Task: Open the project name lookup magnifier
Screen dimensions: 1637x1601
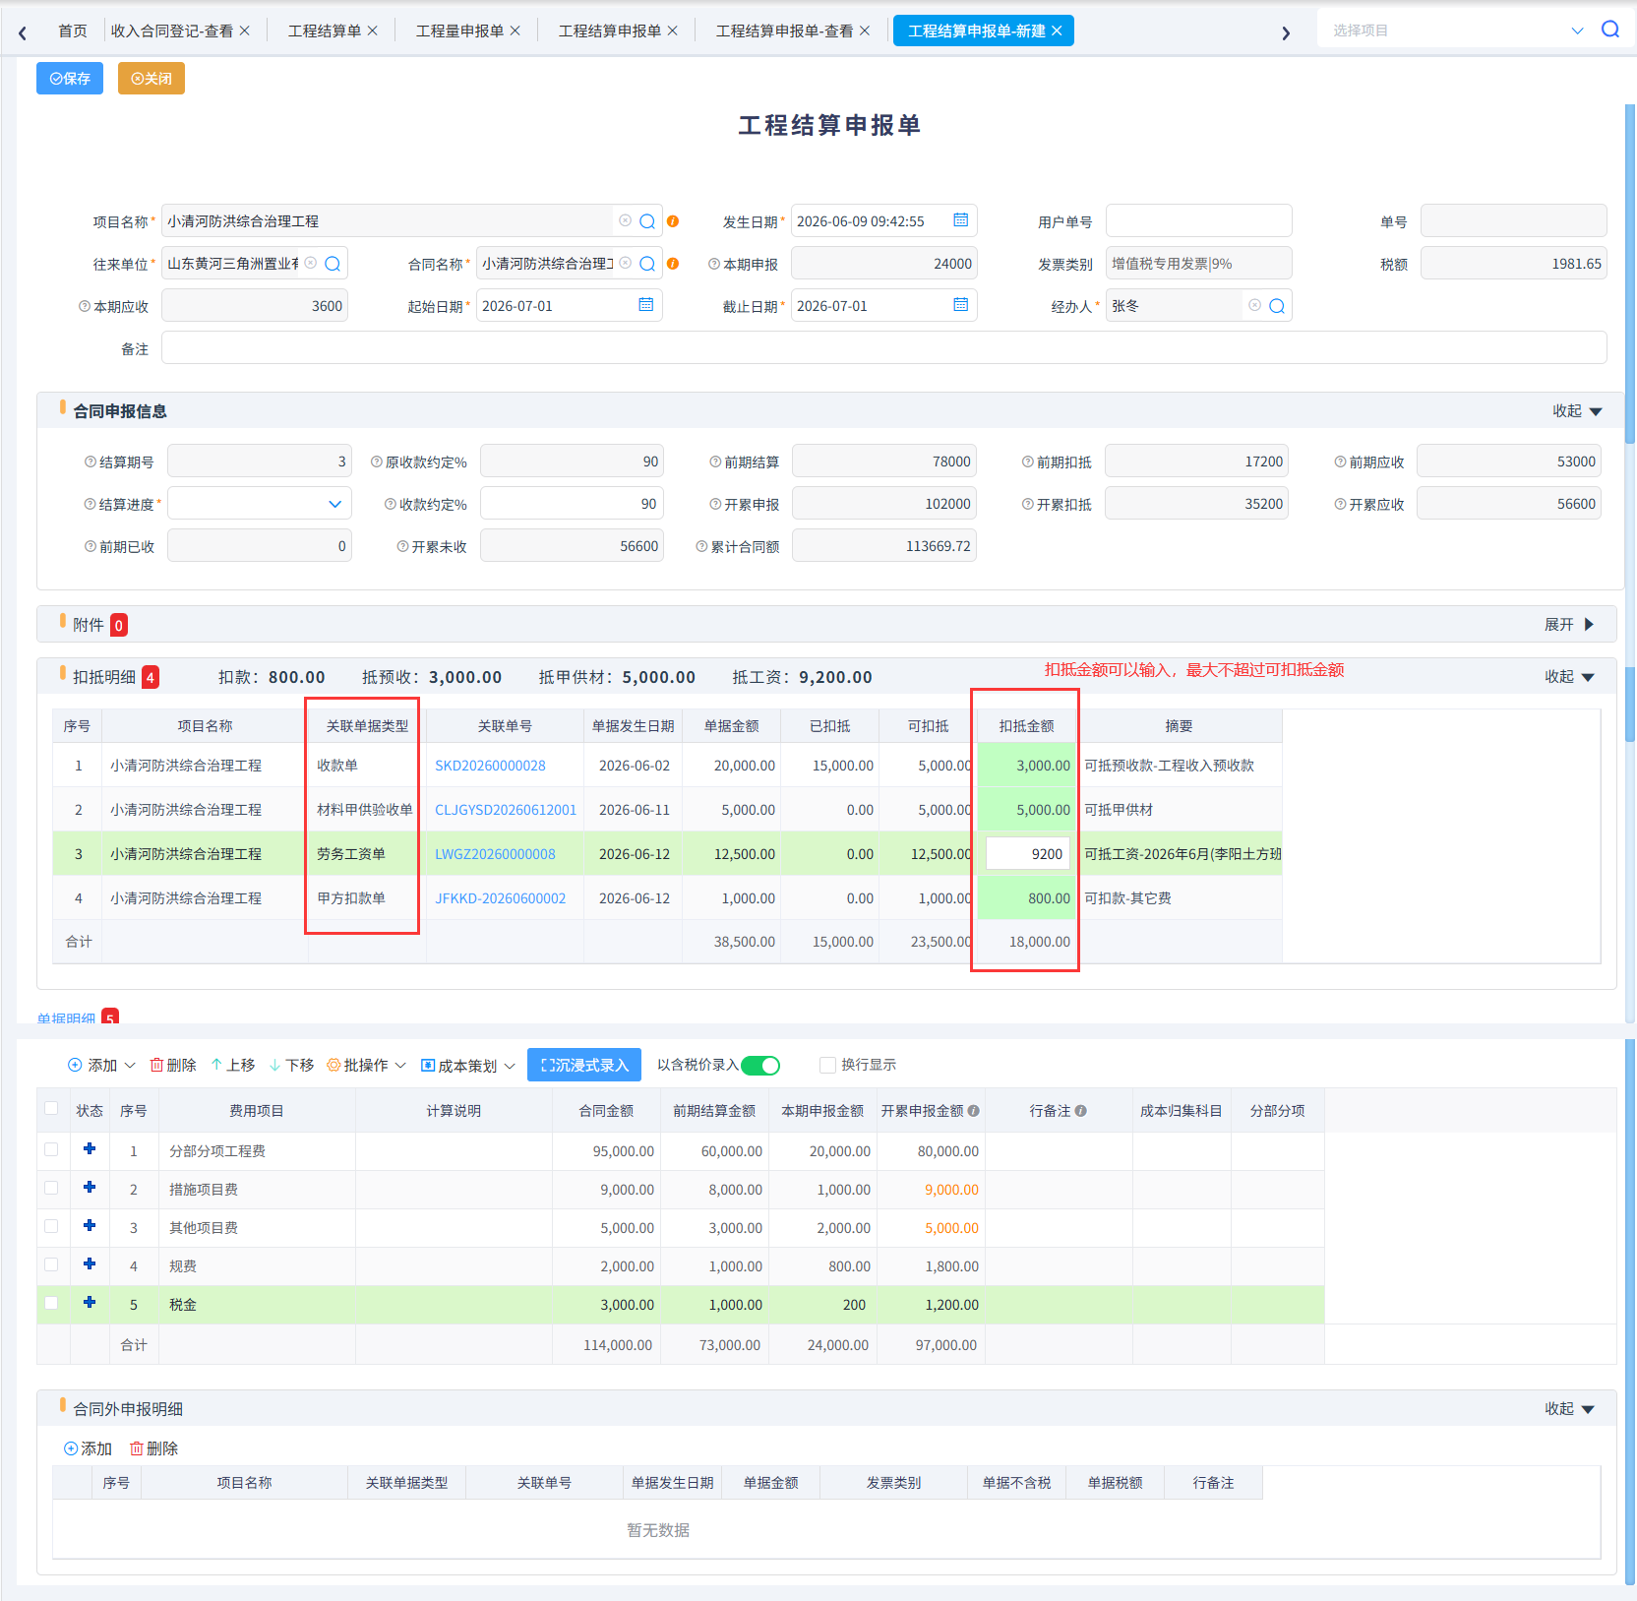Action: 647,221
